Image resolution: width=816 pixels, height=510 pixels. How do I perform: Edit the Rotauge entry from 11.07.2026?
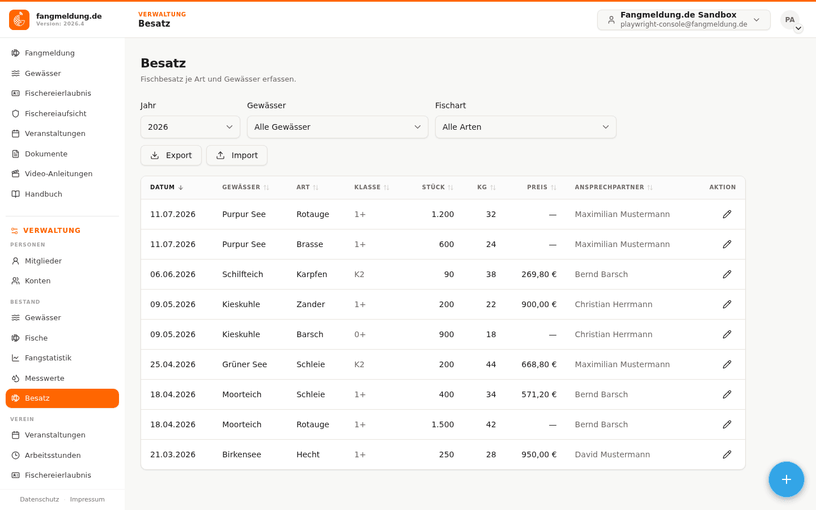coord(727,214)
